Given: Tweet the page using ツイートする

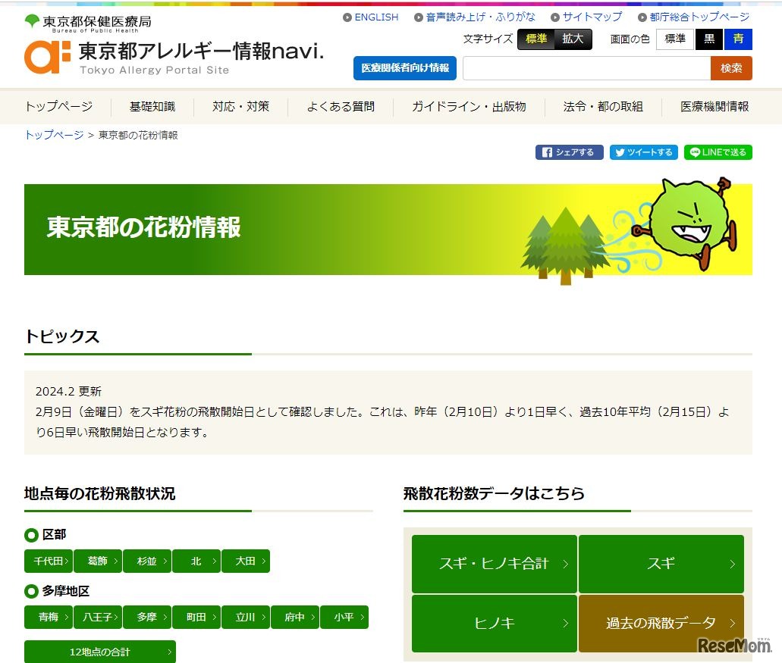Looking at the screenshot, I should [643, 152].
